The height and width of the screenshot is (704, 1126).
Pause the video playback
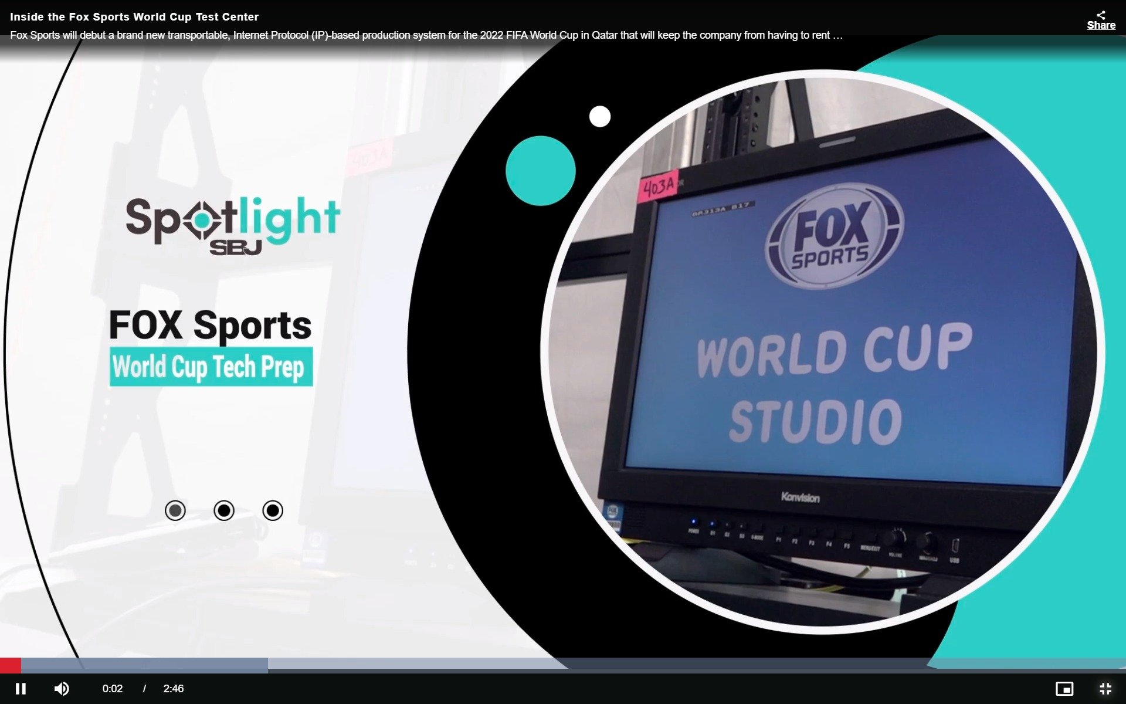tap(21, 688)
